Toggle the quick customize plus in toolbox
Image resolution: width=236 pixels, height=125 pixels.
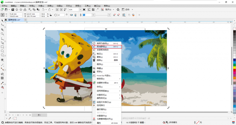2,93
